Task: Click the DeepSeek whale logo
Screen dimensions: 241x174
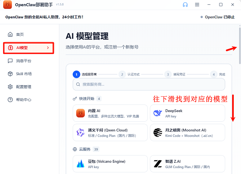Action: (158, 113)
